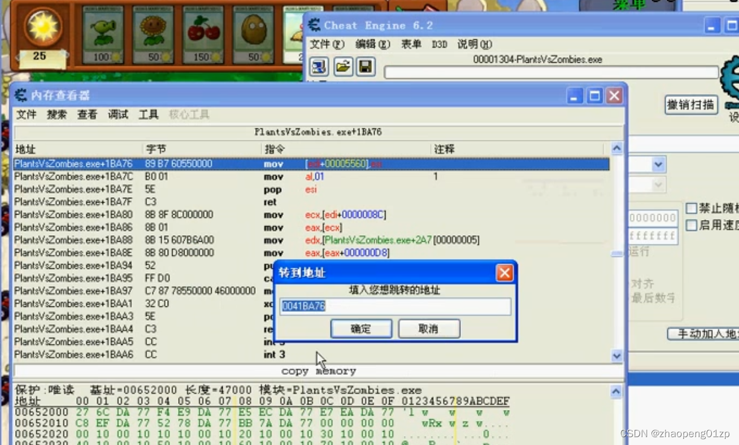Open the enabled scan type dropdown in Cheat Engine
739x445 pixels.
(x=658, y=164)
